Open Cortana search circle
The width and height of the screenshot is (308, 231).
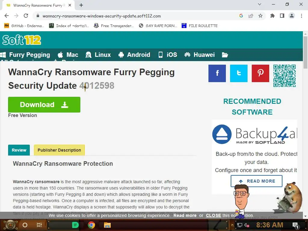(x=25, y=225)
